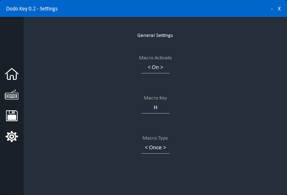The width and height of the screenshot is (287, 195).
Task: Click the underline below Macro Key H
Action: (155, 114)
